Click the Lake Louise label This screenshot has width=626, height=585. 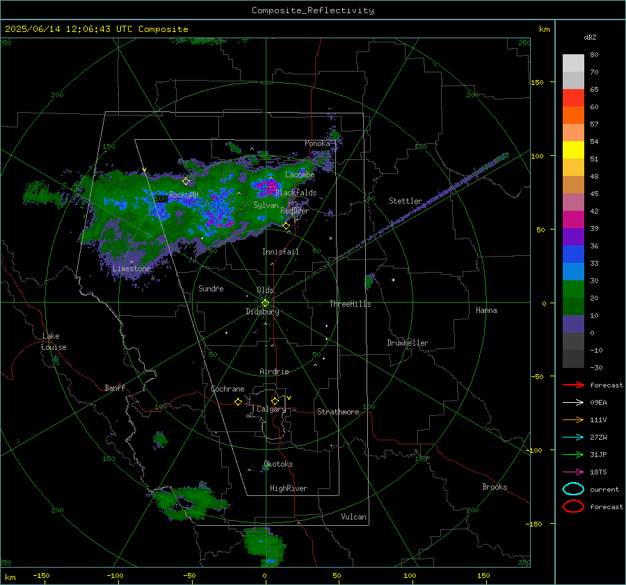54,342
